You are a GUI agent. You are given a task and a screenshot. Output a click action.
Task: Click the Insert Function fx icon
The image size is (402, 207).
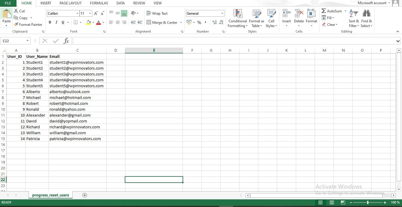66,41
